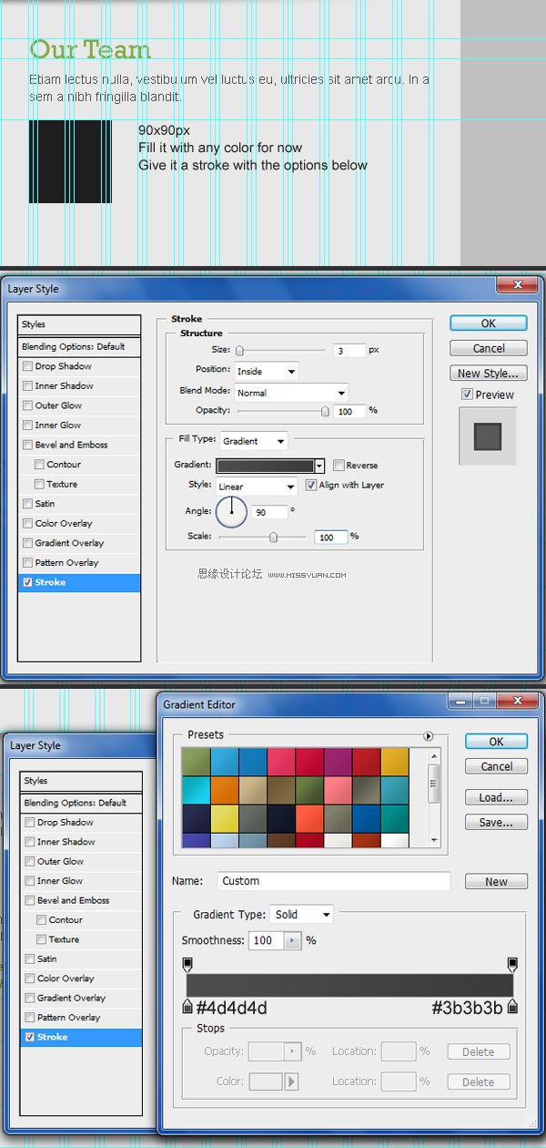Click Cancel in the Layer Style dialog

point(489,348)
